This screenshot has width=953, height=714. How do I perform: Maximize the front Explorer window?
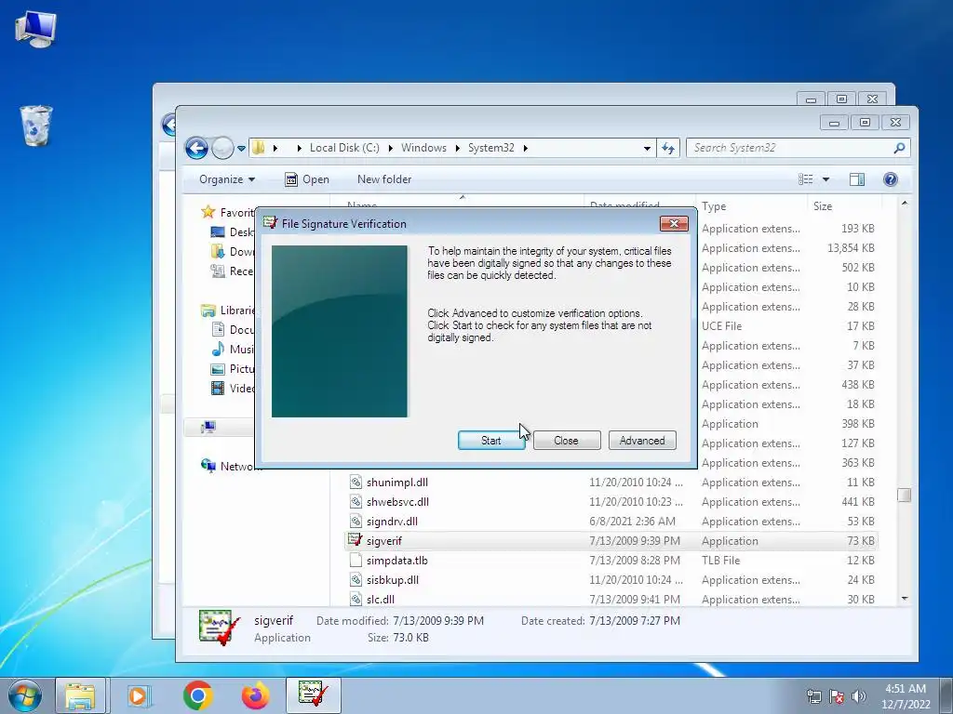(865, 122)
